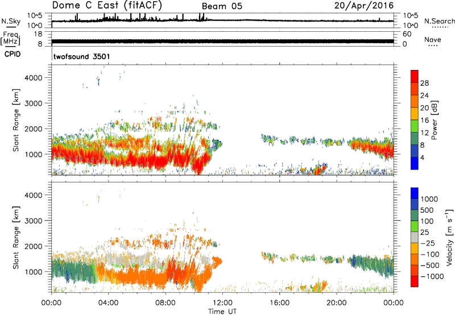Click the blue bottom segment of Power colorbar

(x=415, y=163)
